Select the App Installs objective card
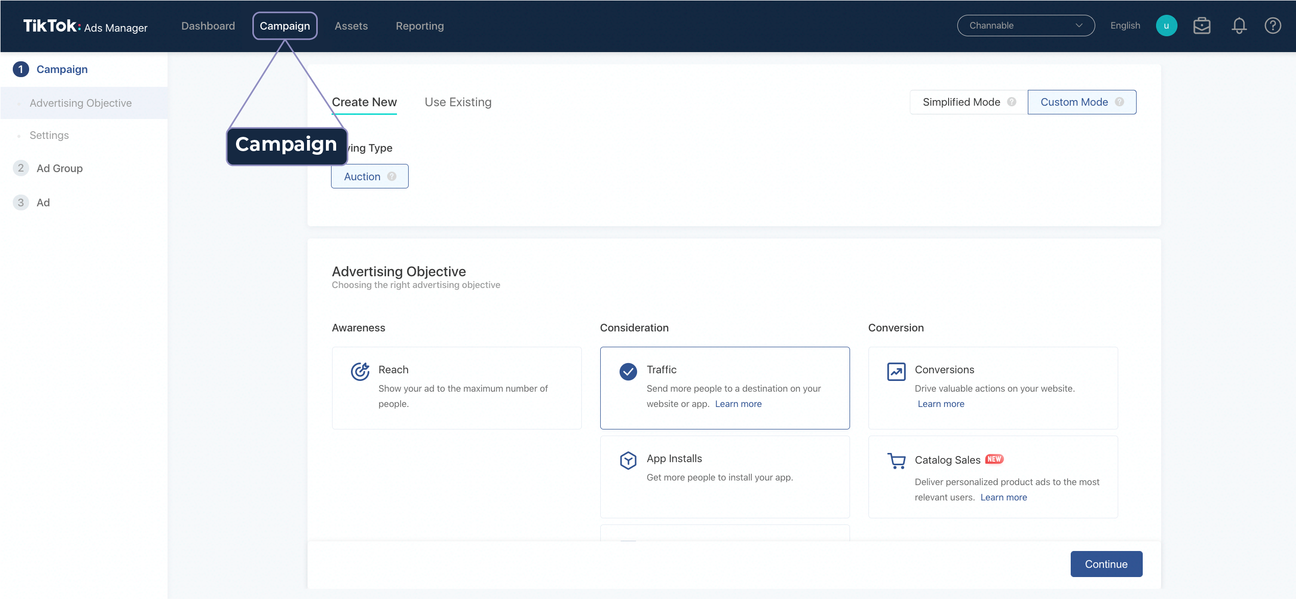The height and width of the screenshot is (599, 1296). click(725, 477)
